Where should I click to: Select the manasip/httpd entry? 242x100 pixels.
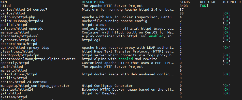[14, 71]
